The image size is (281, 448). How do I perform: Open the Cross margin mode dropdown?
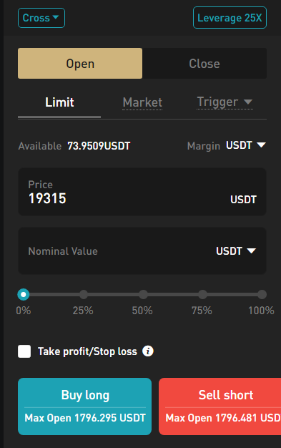pos(41,18)
